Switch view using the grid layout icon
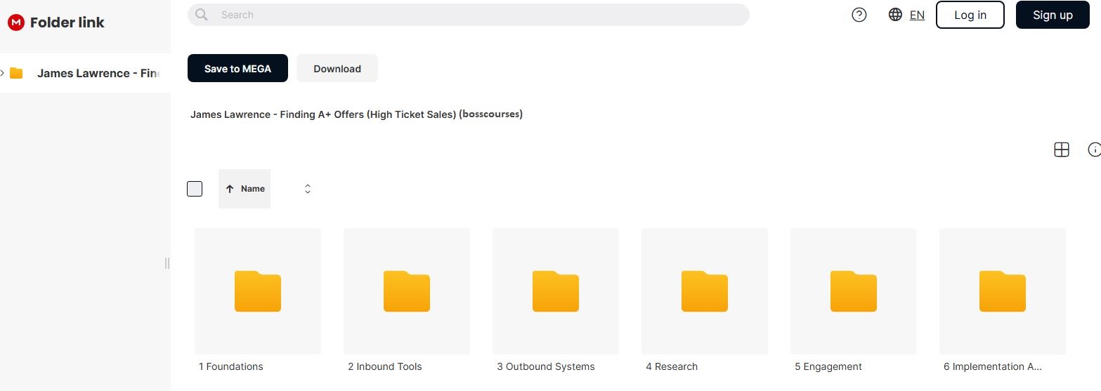 [1061, 150]
